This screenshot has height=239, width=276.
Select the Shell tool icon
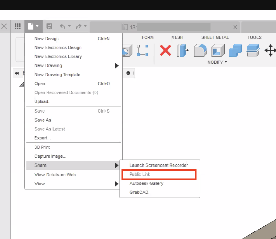(x=218, y=51)
